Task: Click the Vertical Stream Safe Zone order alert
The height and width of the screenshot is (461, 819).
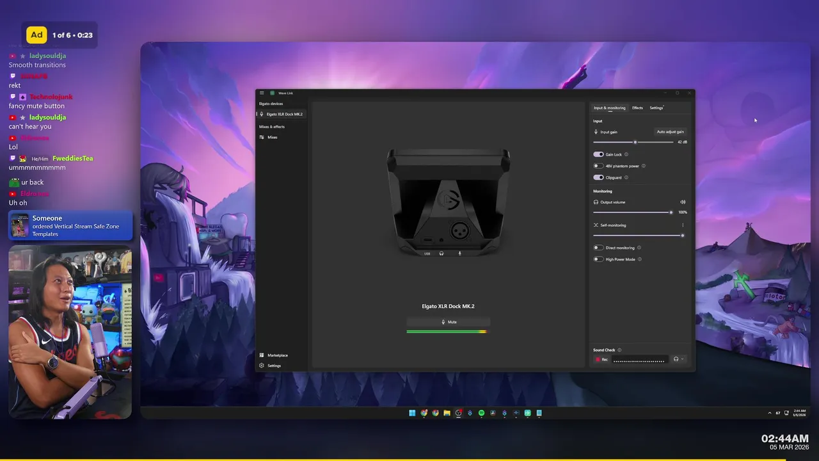Action: tap(70, 226)
